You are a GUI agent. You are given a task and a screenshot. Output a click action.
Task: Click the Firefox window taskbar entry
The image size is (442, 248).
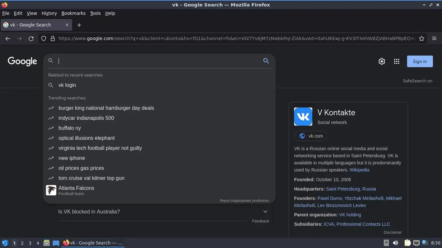[93, 243]
